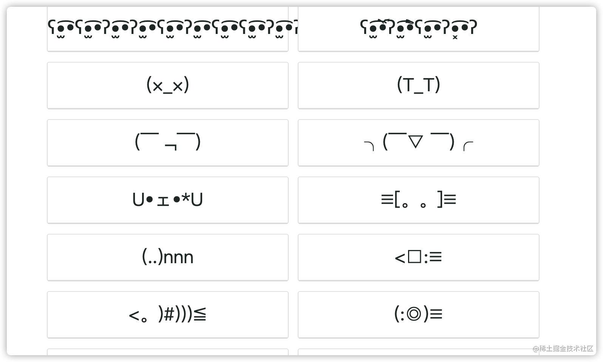The image size is (603, 362).
Task: Select the (..)nnn kaomoji cell
Action: coord(167,257)
